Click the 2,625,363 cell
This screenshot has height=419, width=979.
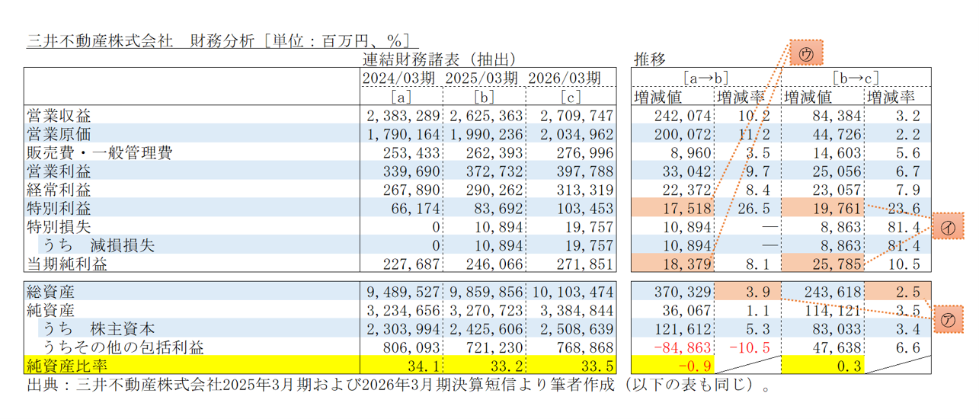click(x=485, y=116)
